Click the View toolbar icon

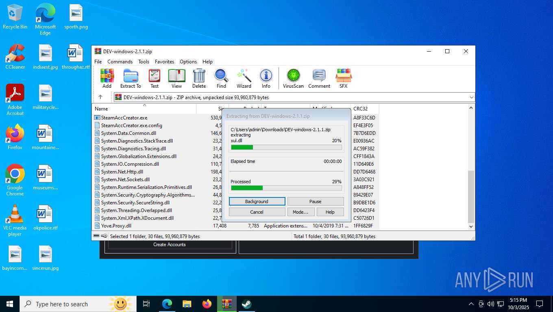click(176, 78)
